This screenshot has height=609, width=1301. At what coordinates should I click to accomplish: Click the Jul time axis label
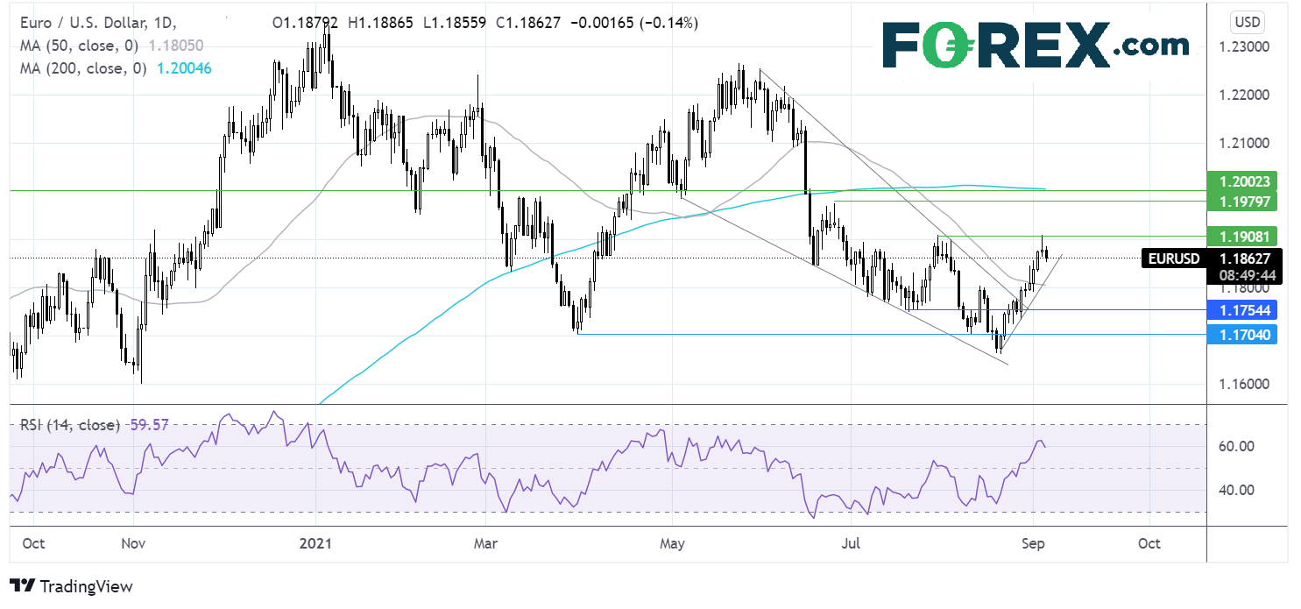coord(850,543)
